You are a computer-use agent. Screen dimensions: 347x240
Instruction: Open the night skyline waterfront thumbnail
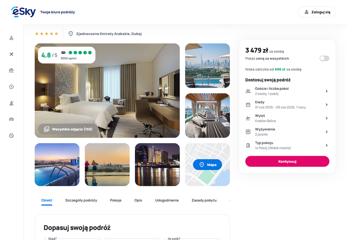coord(157,164)
